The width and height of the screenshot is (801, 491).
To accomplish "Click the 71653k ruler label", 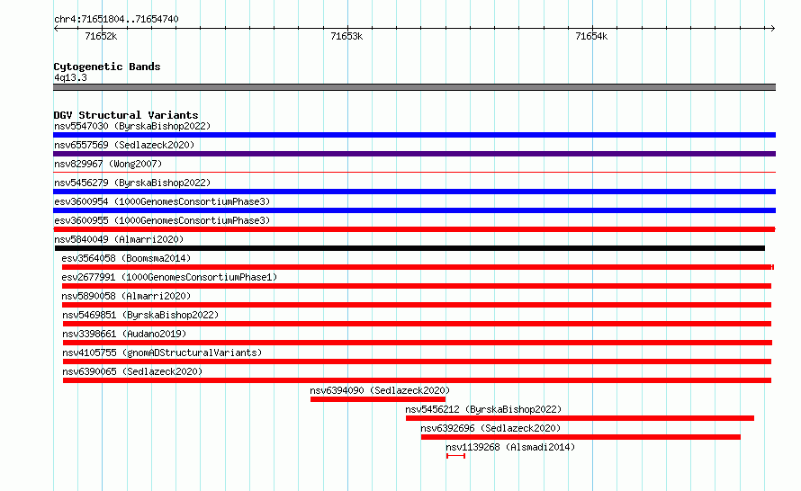I will [x=346, y=36].
